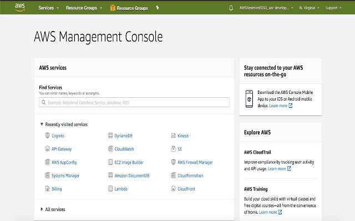
Task: Click the Explore AWS panel title
Action: [257, 133]
